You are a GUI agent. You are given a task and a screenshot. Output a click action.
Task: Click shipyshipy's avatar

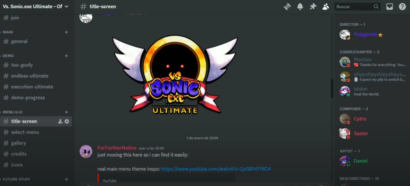(345, 77)
